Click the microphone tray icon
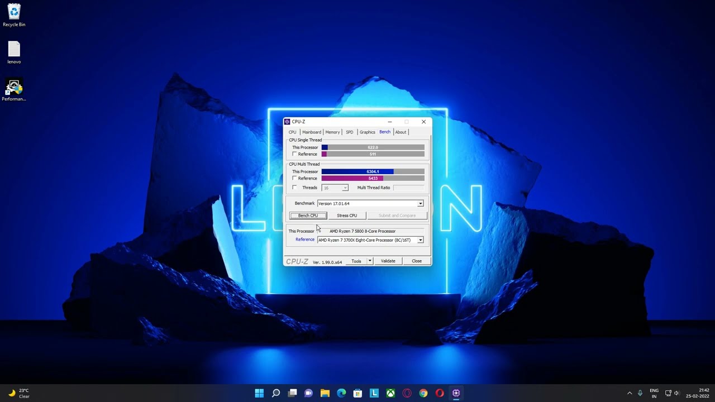The image size is (715, 402). pyautogui.click(x=640, y=393)
